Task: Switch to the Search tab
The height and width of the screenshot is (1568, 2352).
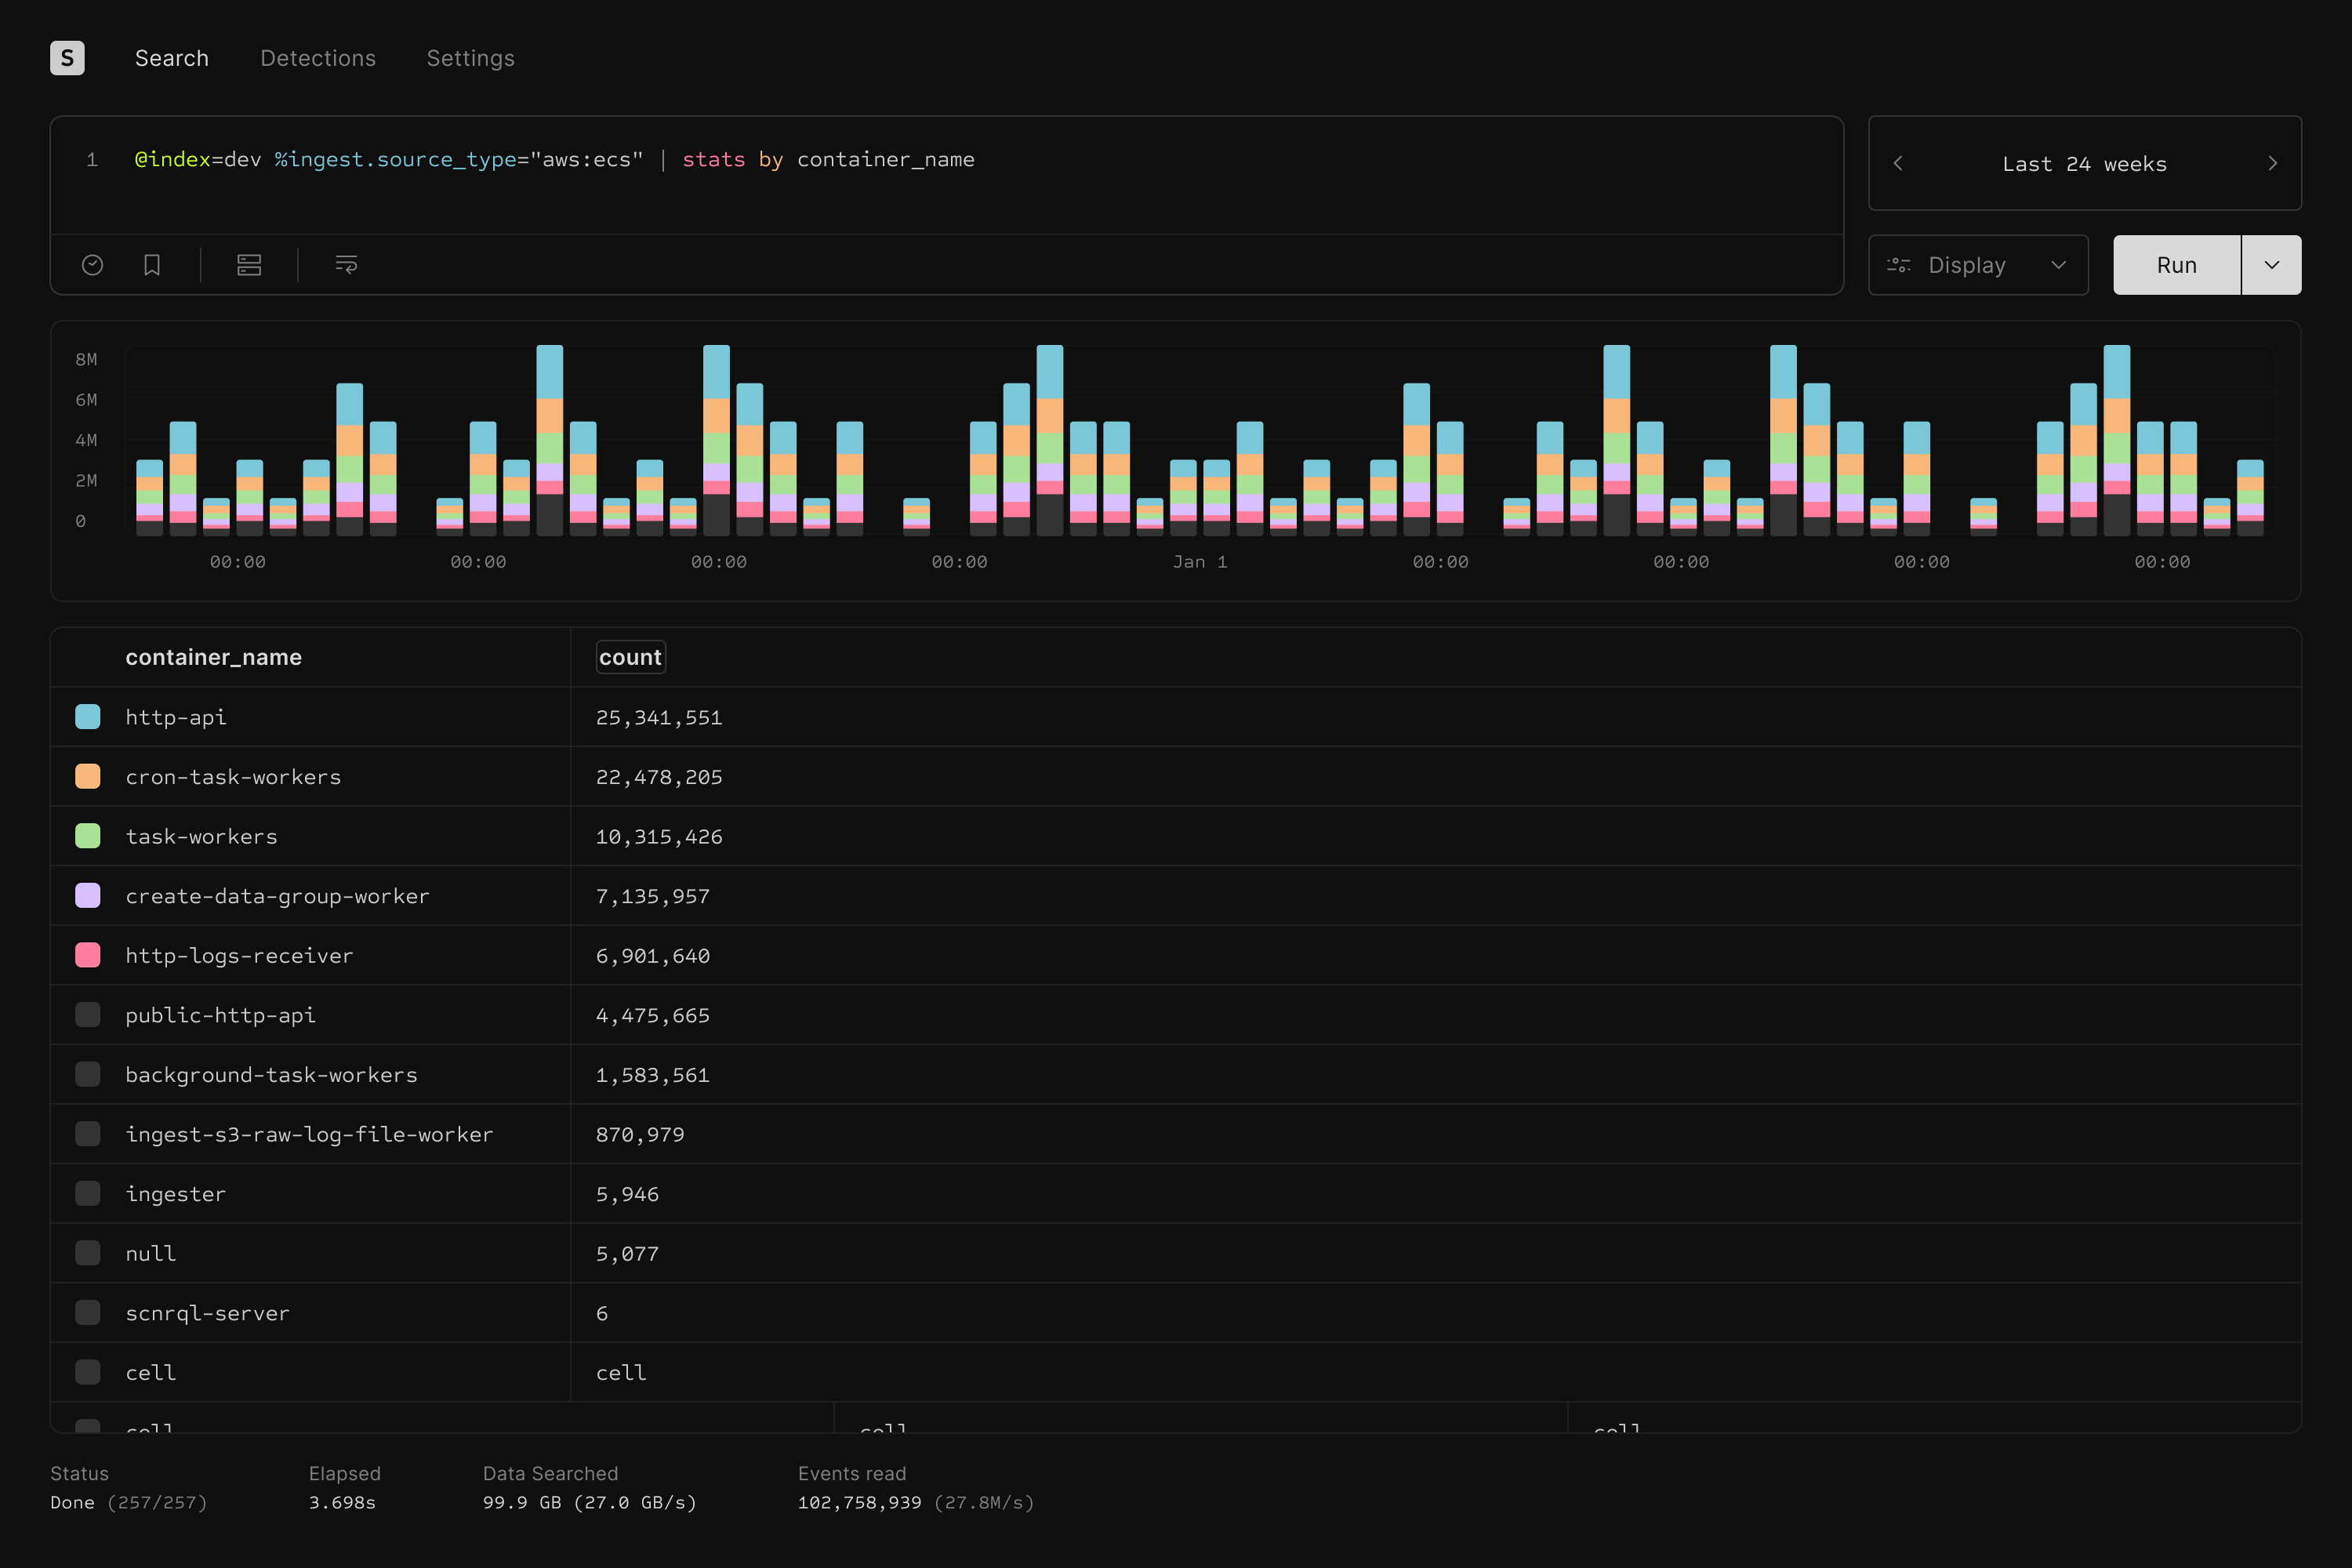Action: pos(172,58)
